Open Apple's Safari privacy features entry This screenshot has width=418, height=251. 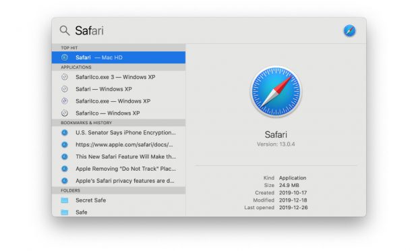coord(119,181)
